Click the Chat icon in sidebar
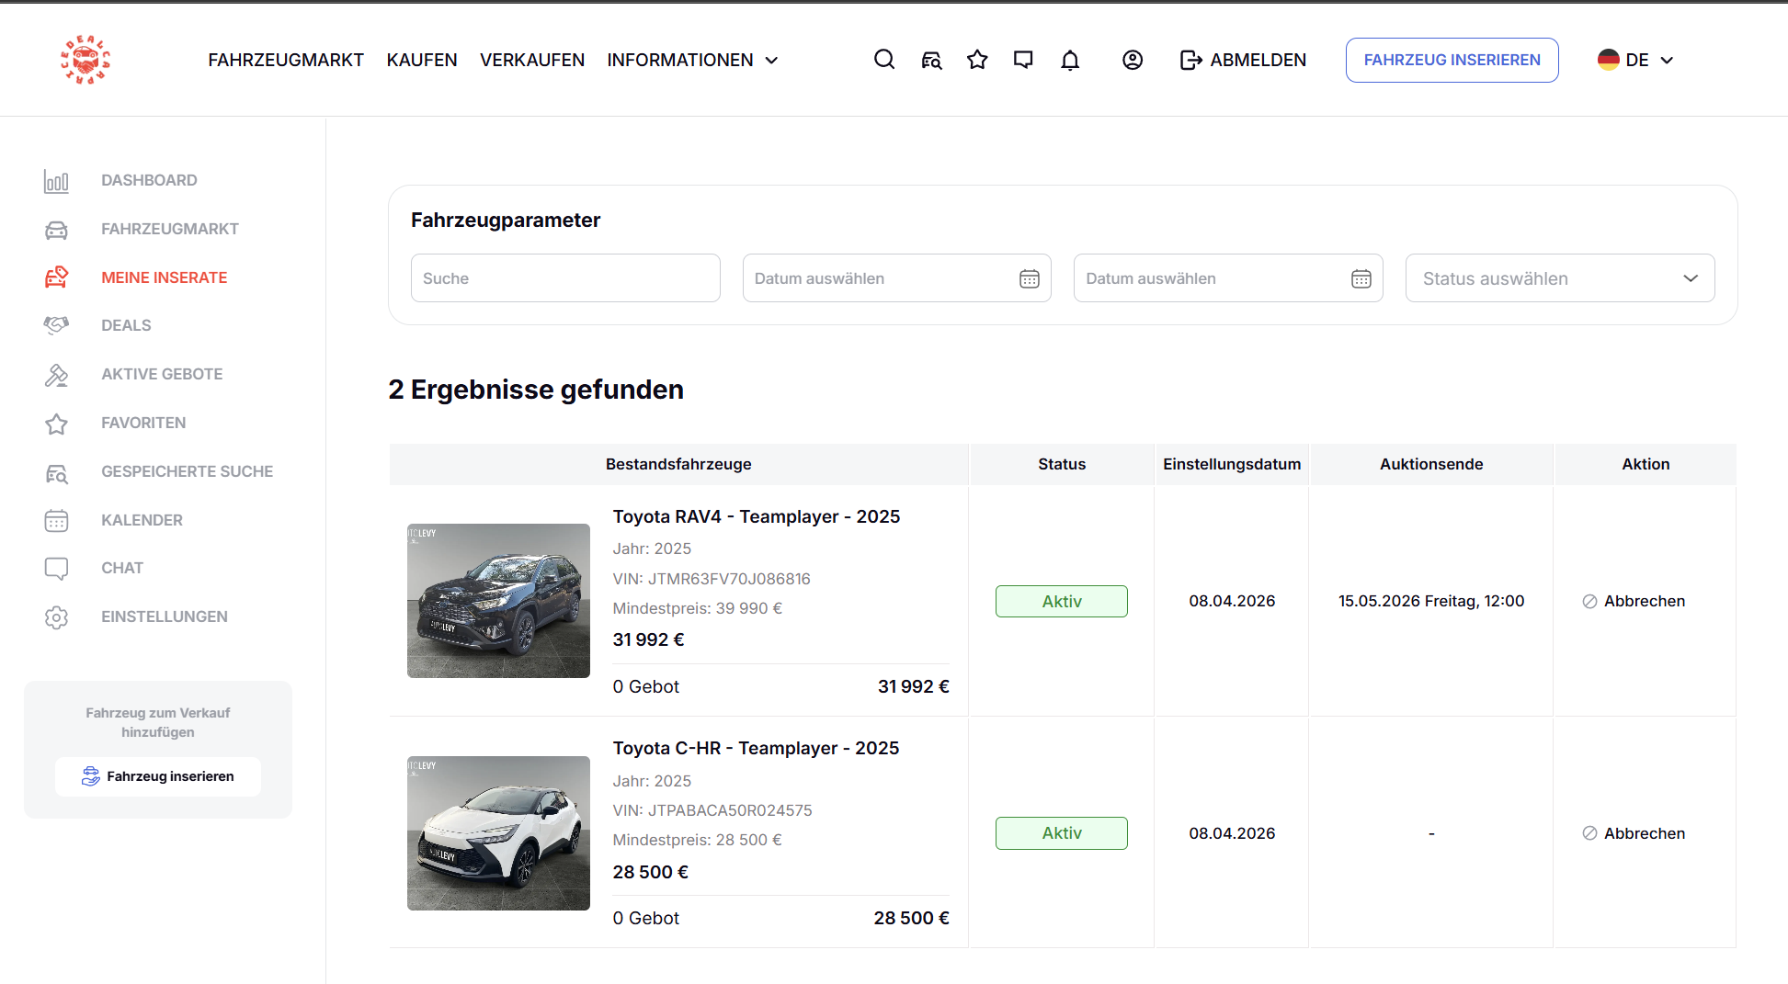 (x=56, y=569)
